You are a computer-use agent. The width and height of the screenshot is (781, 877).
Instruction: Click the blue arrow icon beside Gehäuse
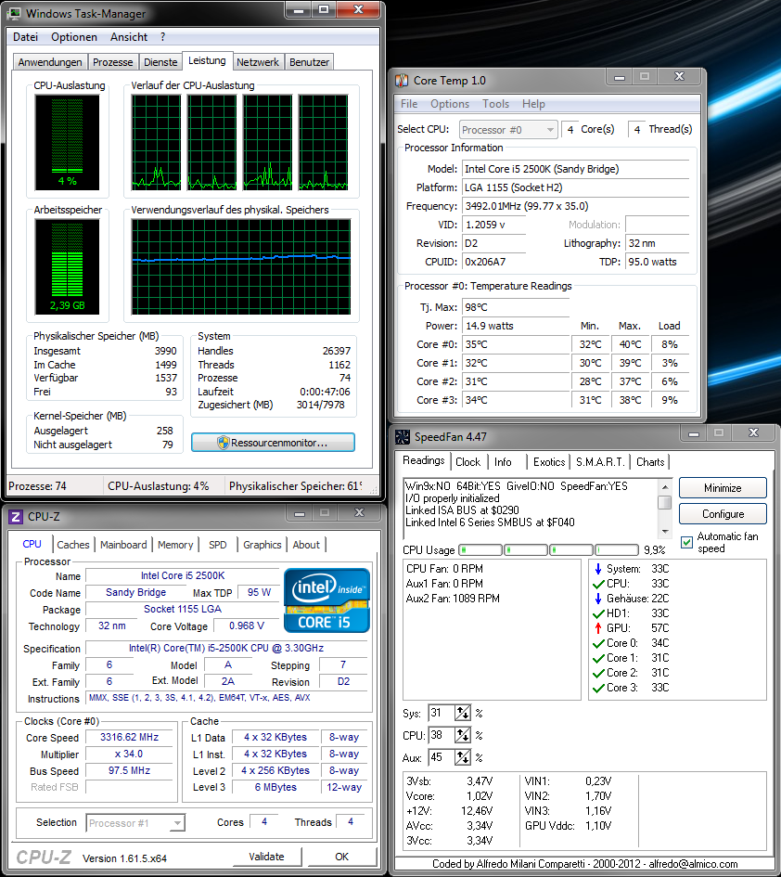598,599
